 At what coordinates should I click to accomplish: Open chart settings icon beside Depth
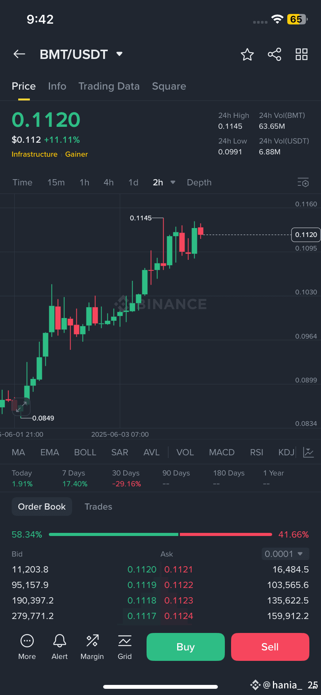303,182
